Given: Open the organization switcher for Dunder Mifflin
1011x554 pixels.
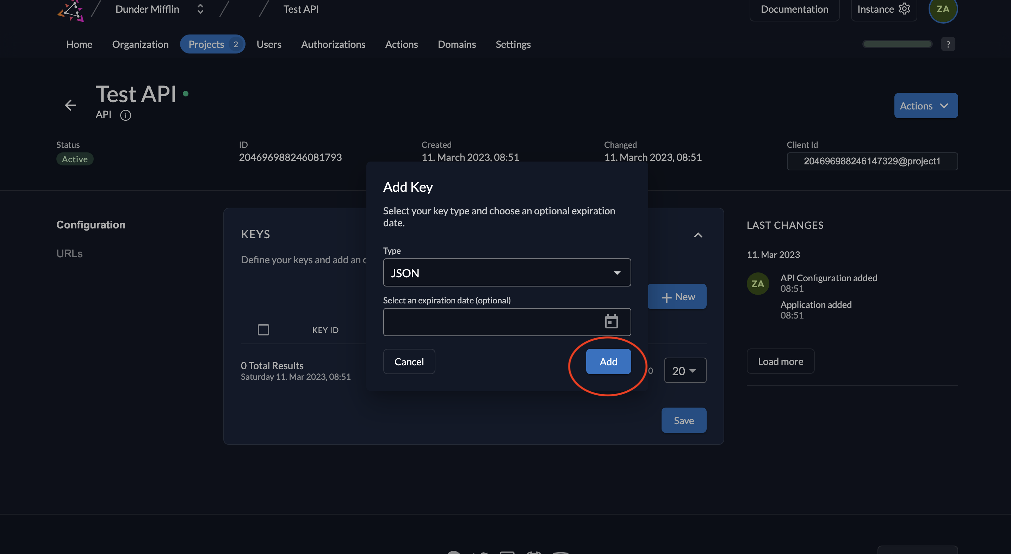Looking at the screenshot, I should (x=200, y=9).
